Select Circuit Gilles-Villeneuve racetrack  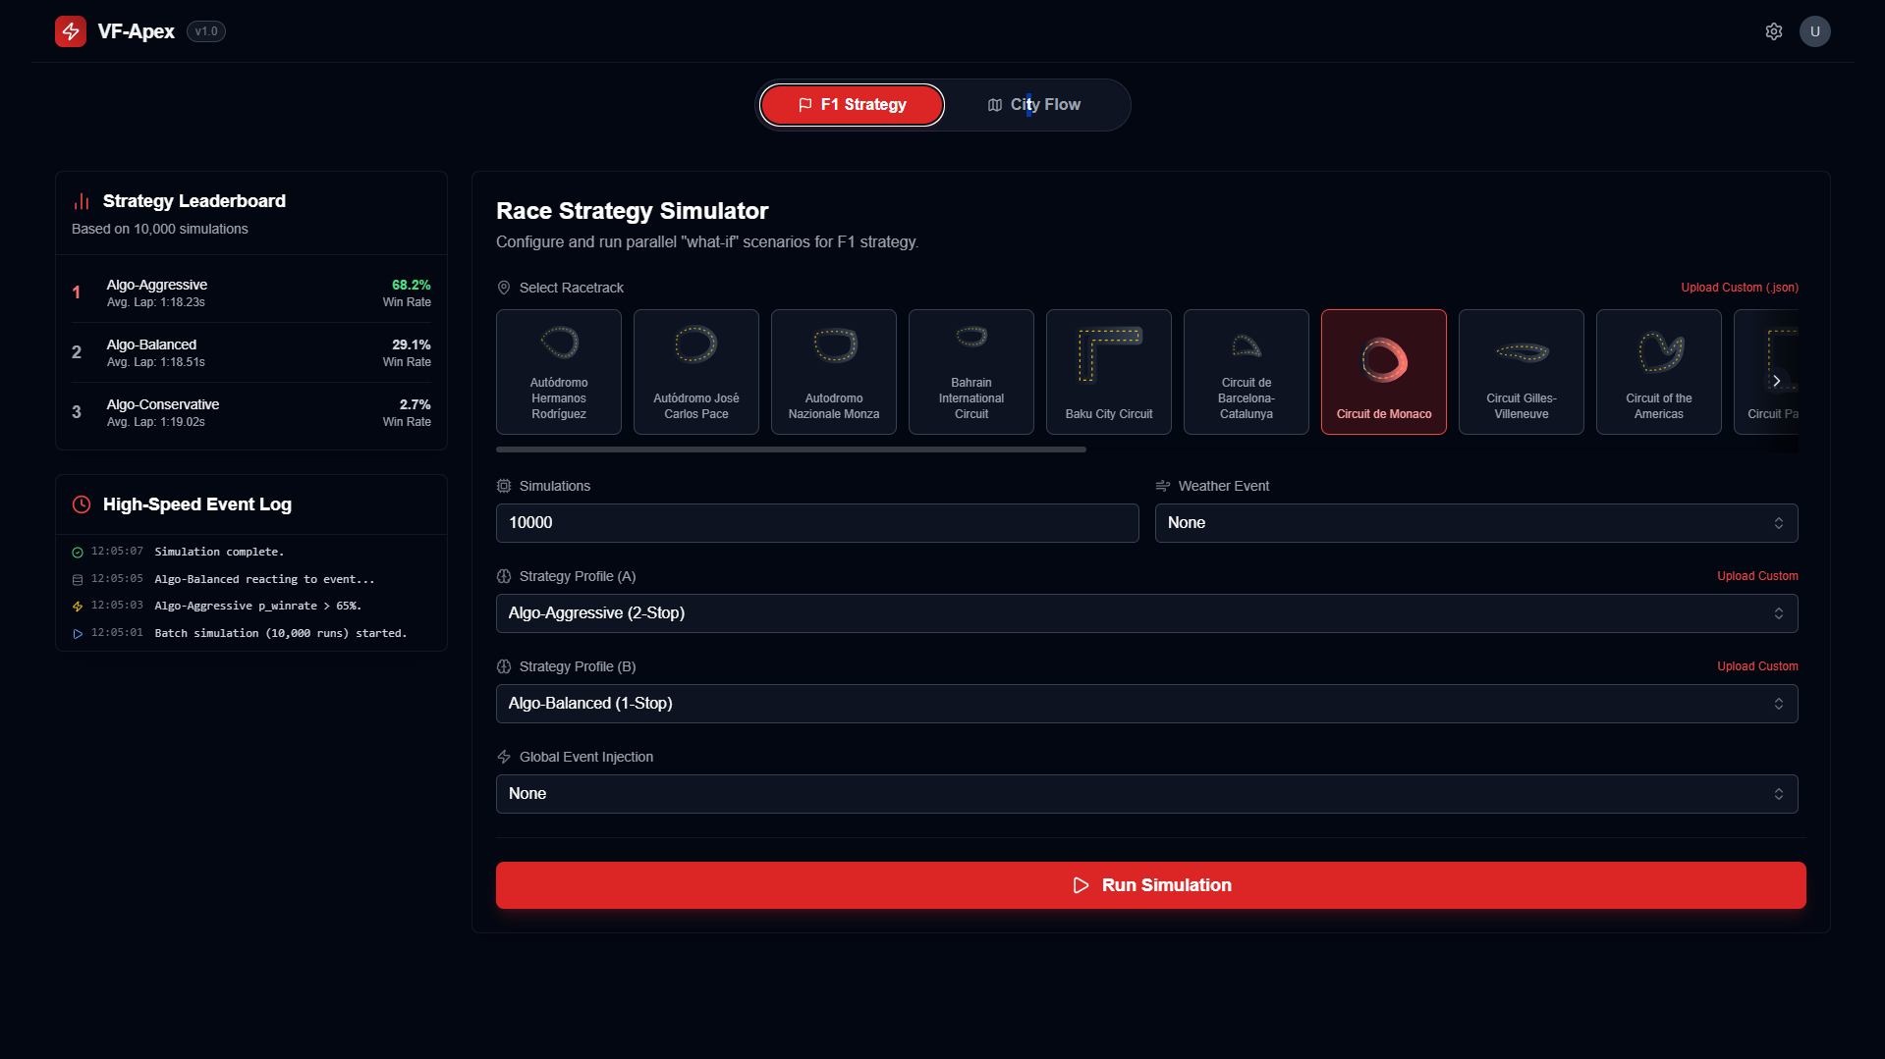point(1522,372)
